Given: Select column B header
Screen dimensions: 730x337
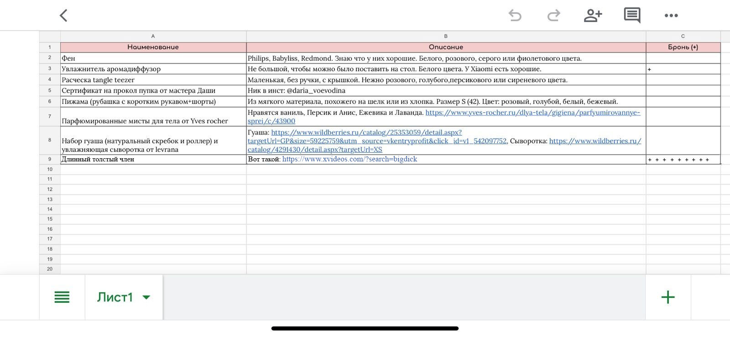Looking at the screenshot, I should tap(446, 36).
